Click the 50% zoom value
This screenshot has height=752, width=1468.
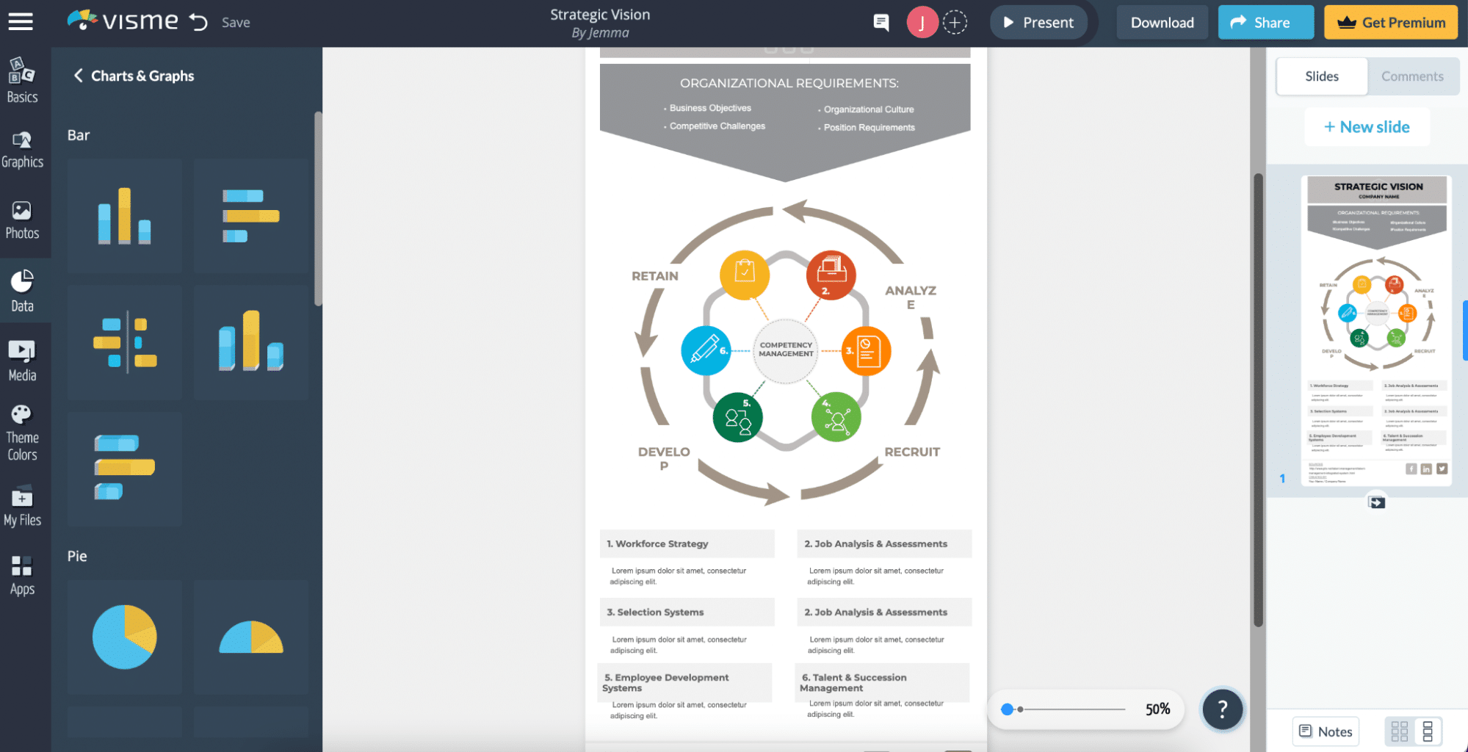point(1157,709)
